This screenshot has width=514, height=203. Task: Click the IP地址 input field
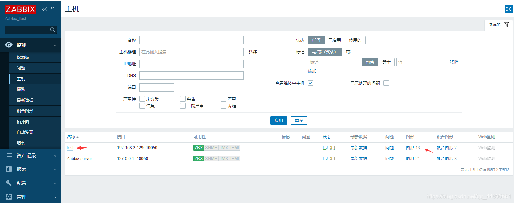point(191,64)
